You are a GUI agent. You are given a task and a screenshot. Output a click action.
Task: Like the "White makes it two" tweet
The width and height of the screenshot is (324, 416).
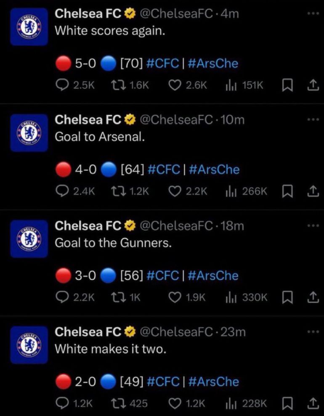click(174, 403)
